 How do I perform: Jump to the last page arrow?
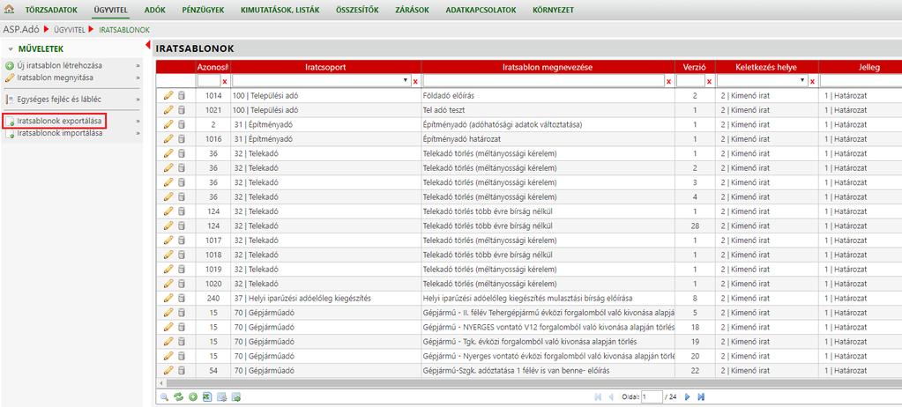point(701,396)
